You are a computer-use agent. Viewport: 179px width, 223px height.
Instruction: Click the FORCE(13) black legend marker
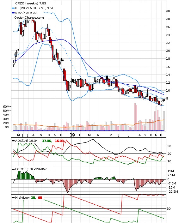pyautogui.click(x=13, y=169)
